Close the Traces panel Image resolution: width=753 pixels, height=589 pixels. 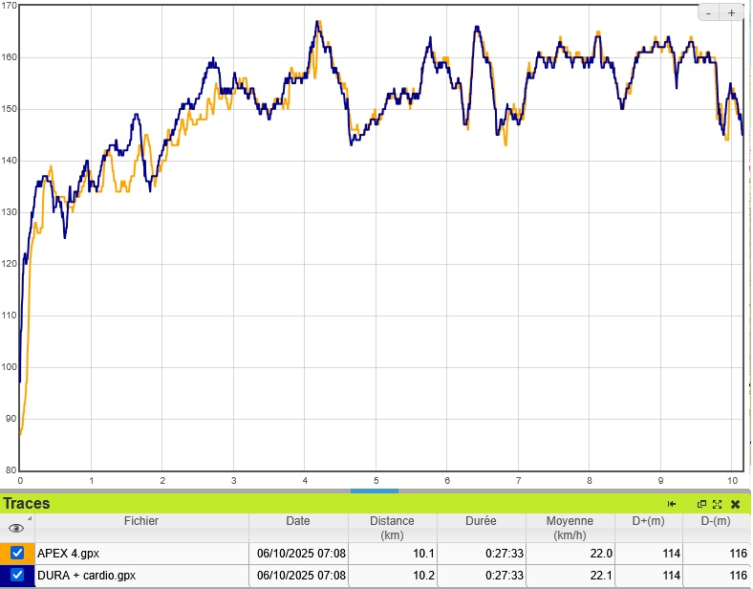(735, 504)
